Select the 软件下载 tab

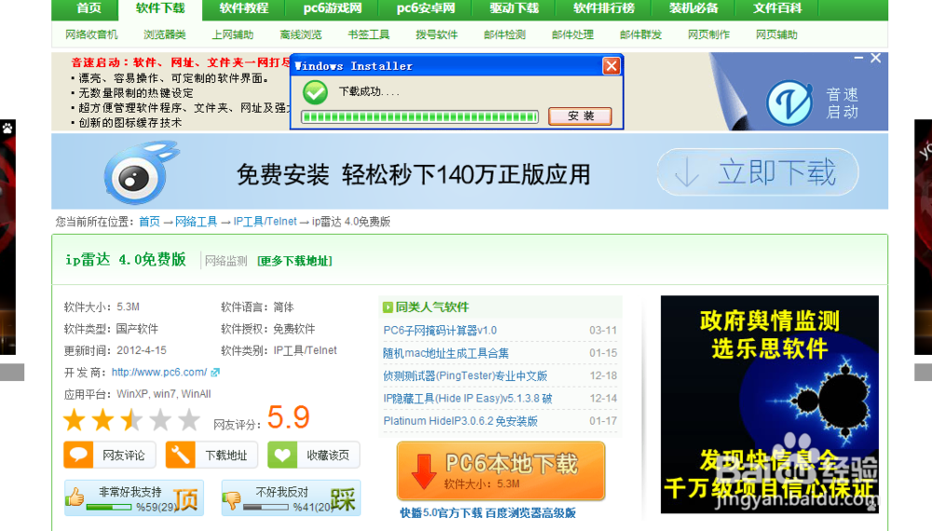(x=160, y=8)
